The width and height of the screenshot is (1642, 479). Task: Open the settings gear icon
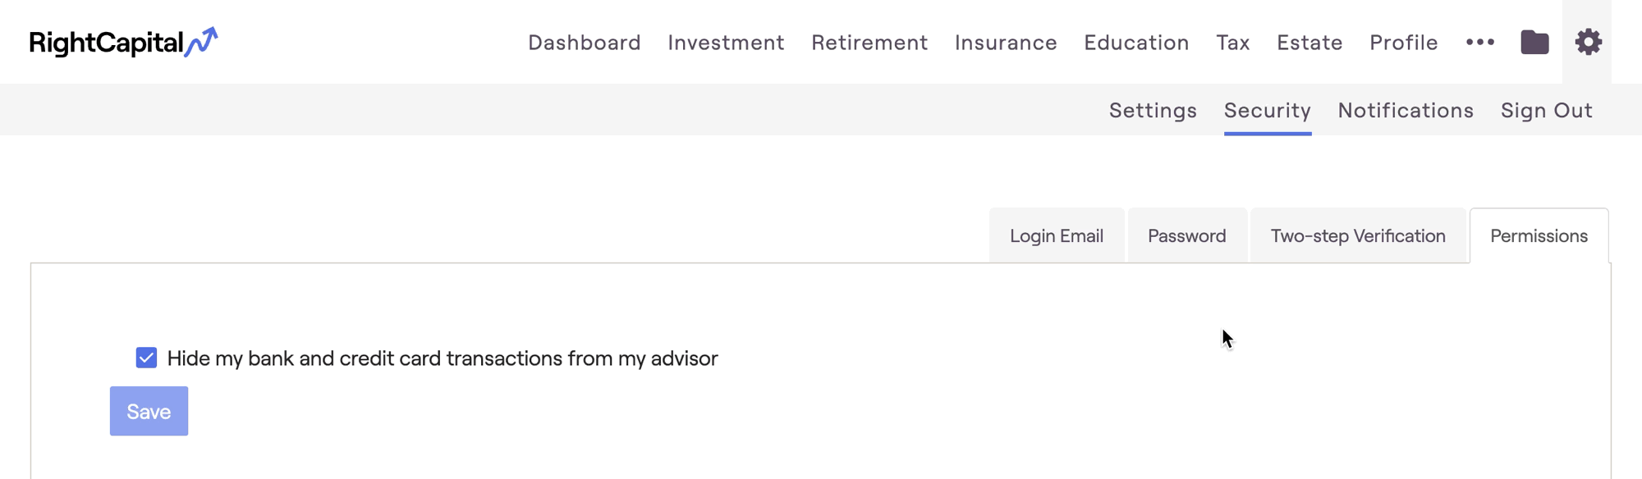[x=1588, y=42]
